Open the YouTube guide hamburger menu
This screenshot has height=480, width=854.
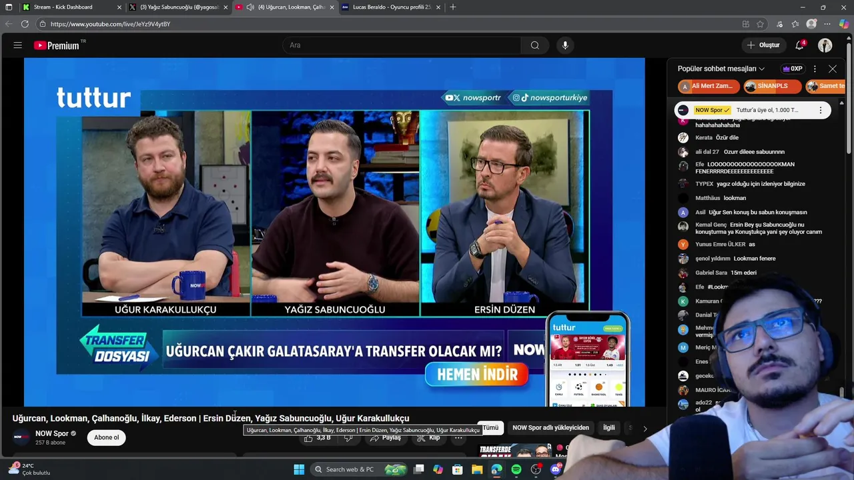[x=18, y=45]
